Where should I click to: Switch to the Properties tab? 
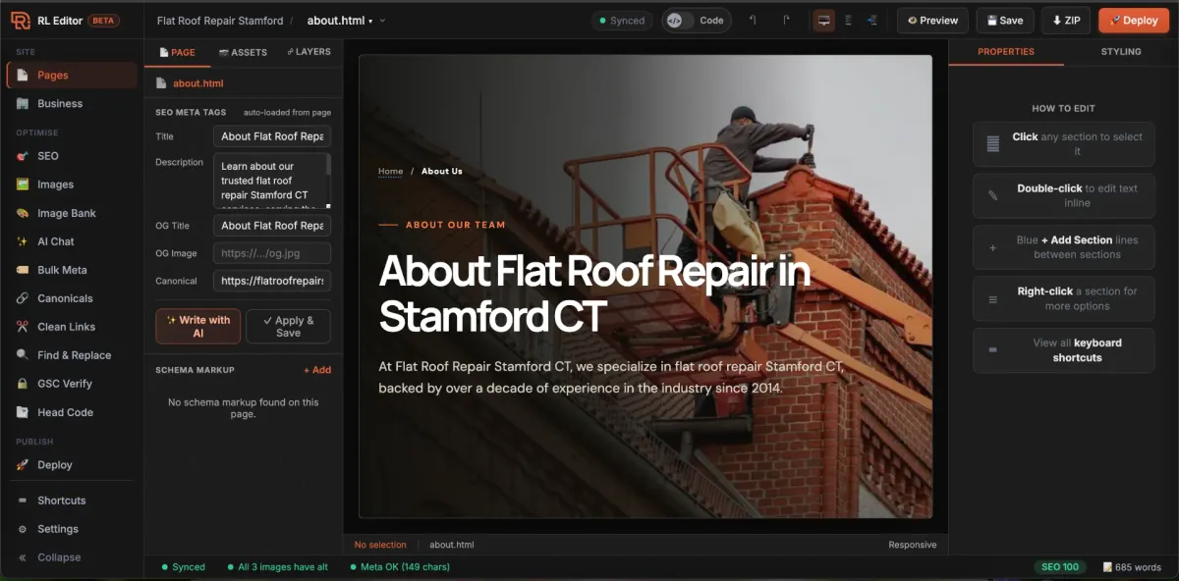1006,52
